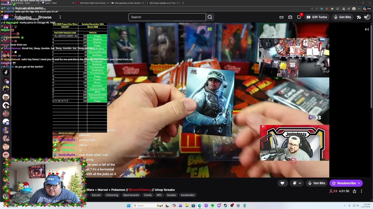The image size is (373, 209).
Task: Open the @JoshODeezy link in title
Action: [140, 190]
